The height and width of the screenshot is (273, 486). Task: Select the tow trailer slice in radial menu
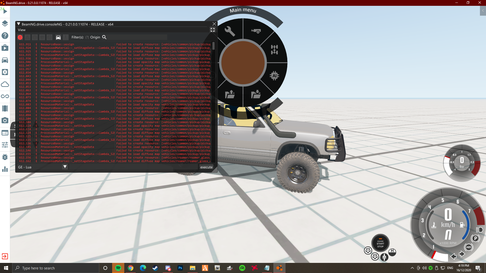click(256, 31)
